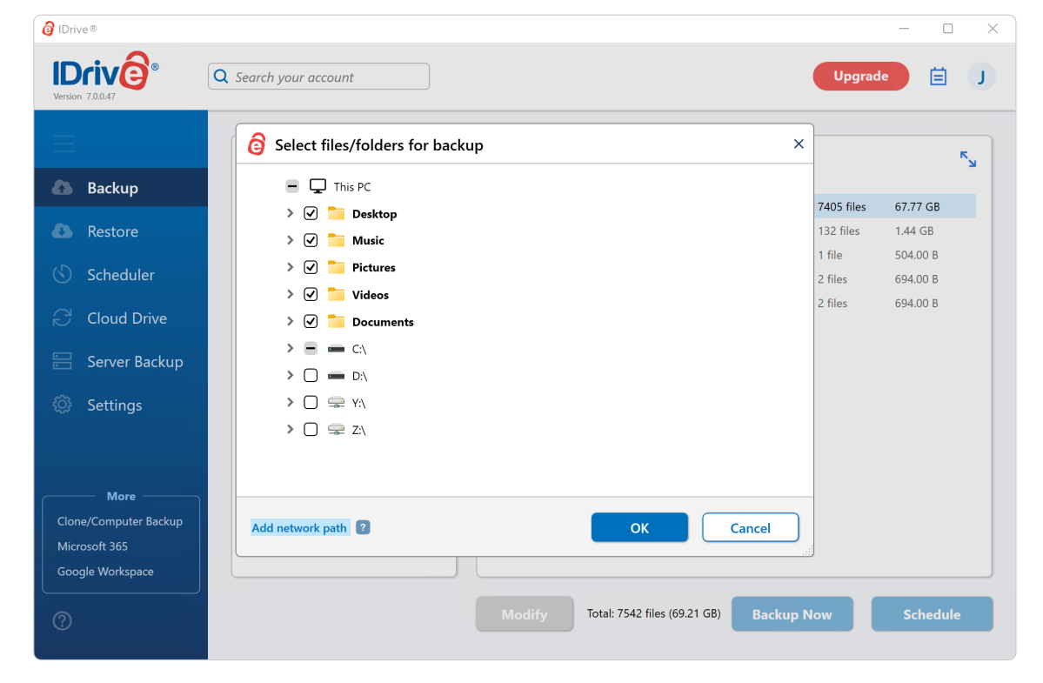1043x683 pixels.
Task: Click the IDrive logo in header
Action: click(105, 72)
